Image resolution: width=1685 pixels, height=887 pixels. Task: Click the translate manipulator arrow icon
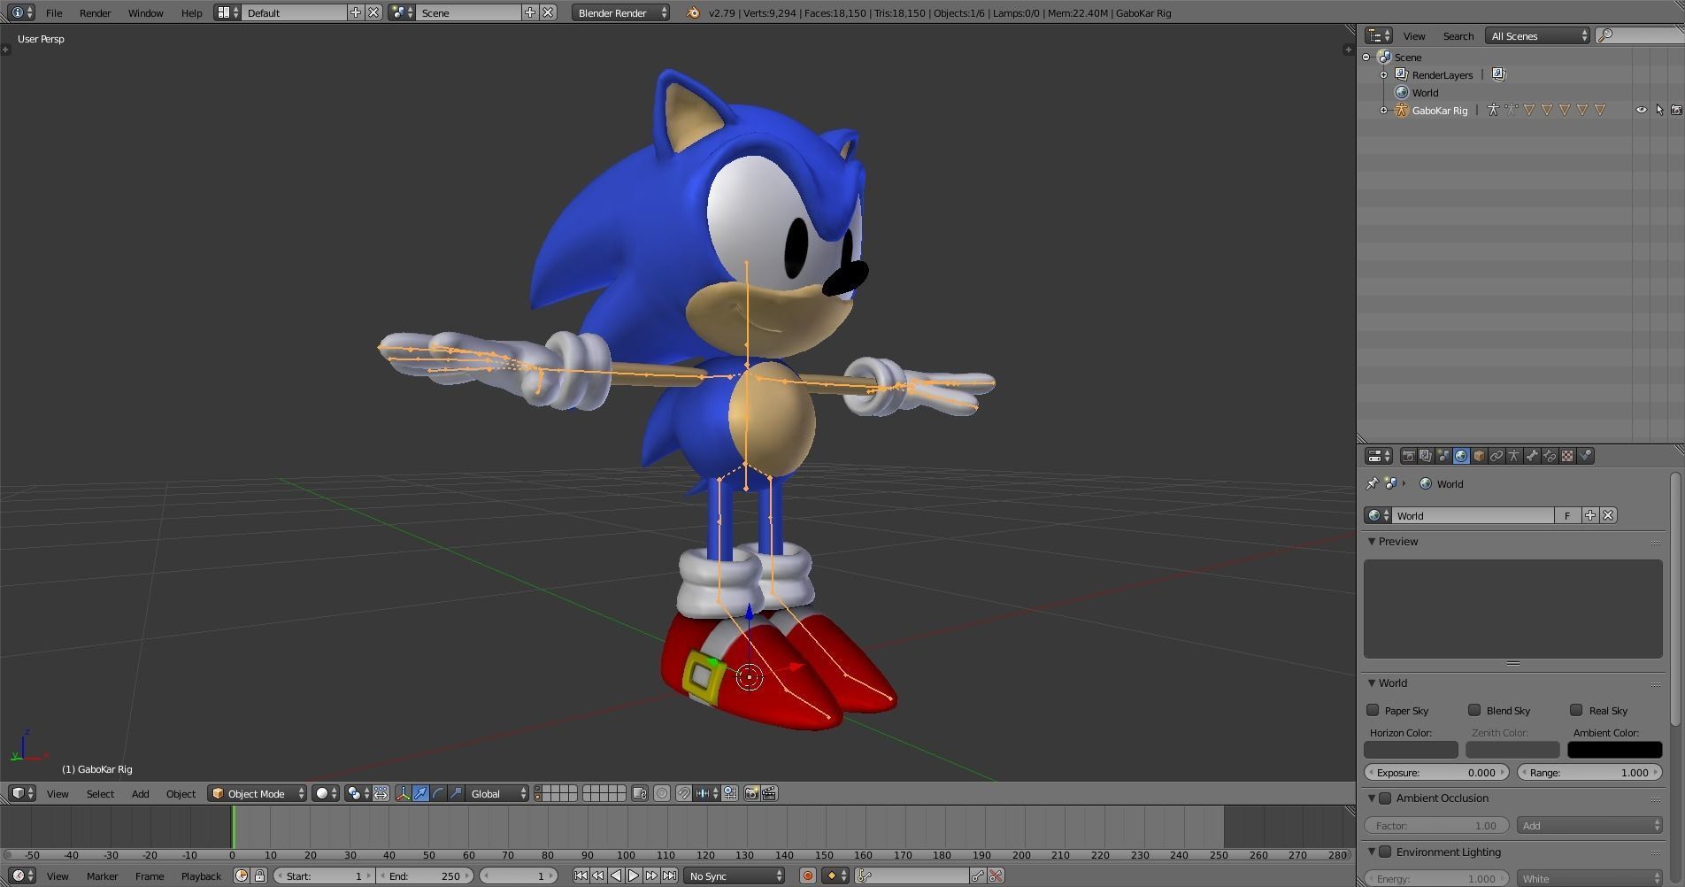point(420,793)
